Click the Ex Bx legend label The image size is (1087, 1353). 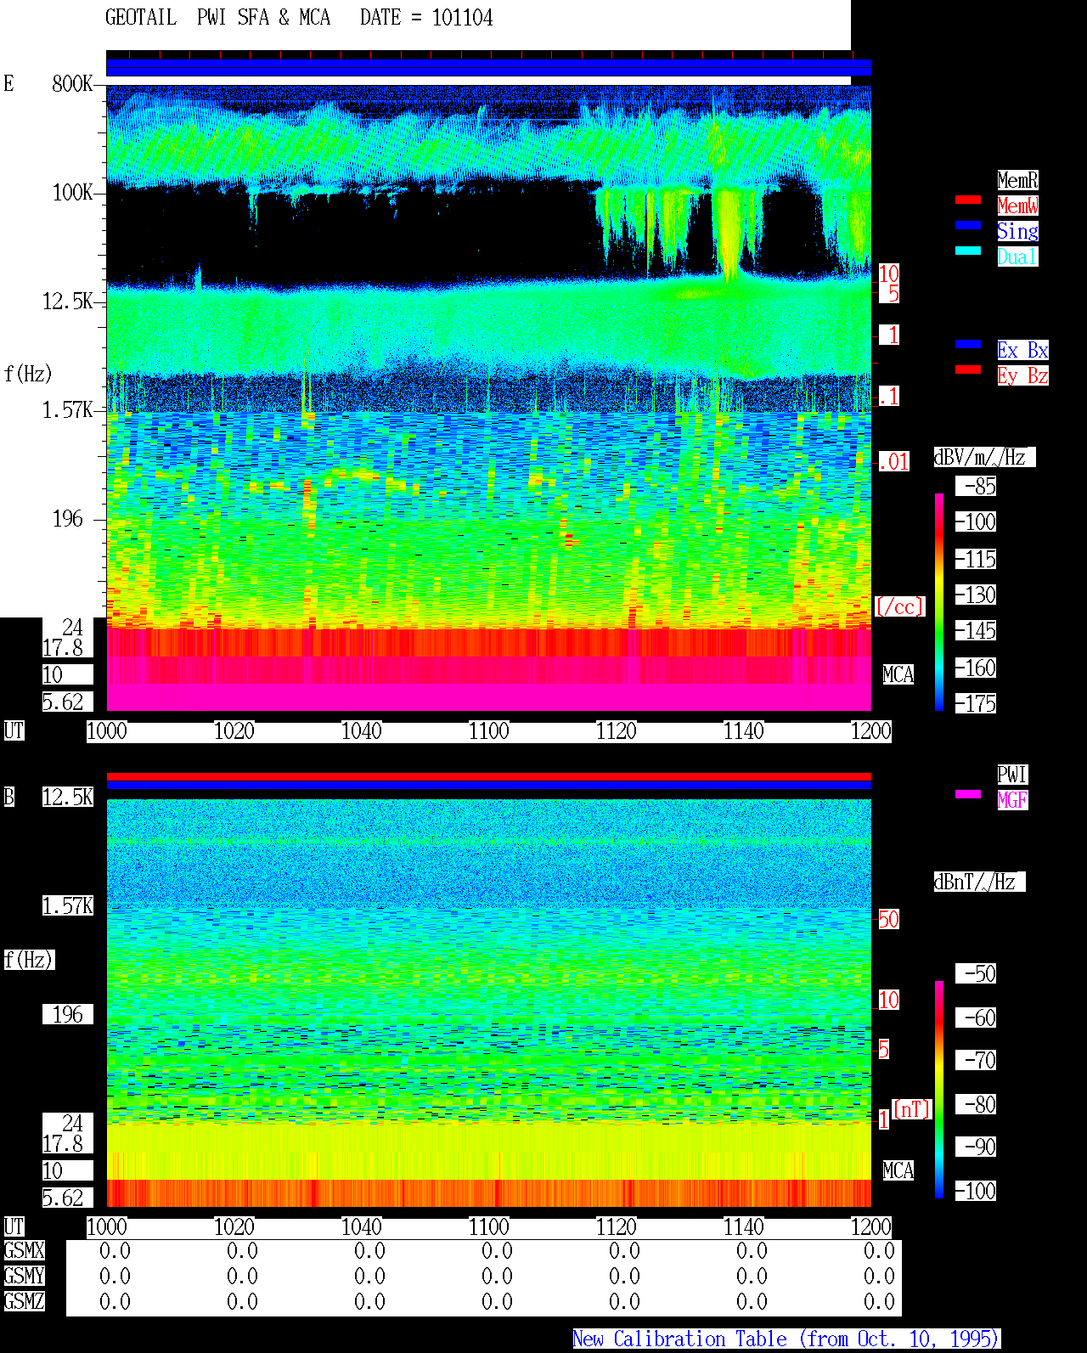(x=1022, y=350)
